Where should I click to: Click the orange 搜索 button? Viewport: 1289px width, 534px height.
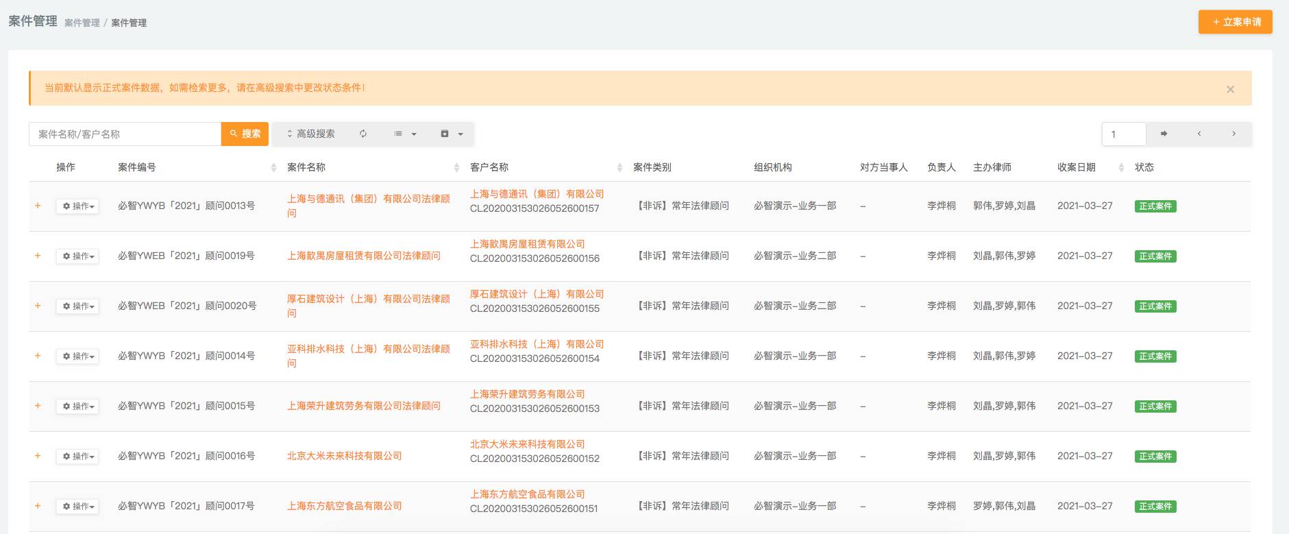click(245, 134)
